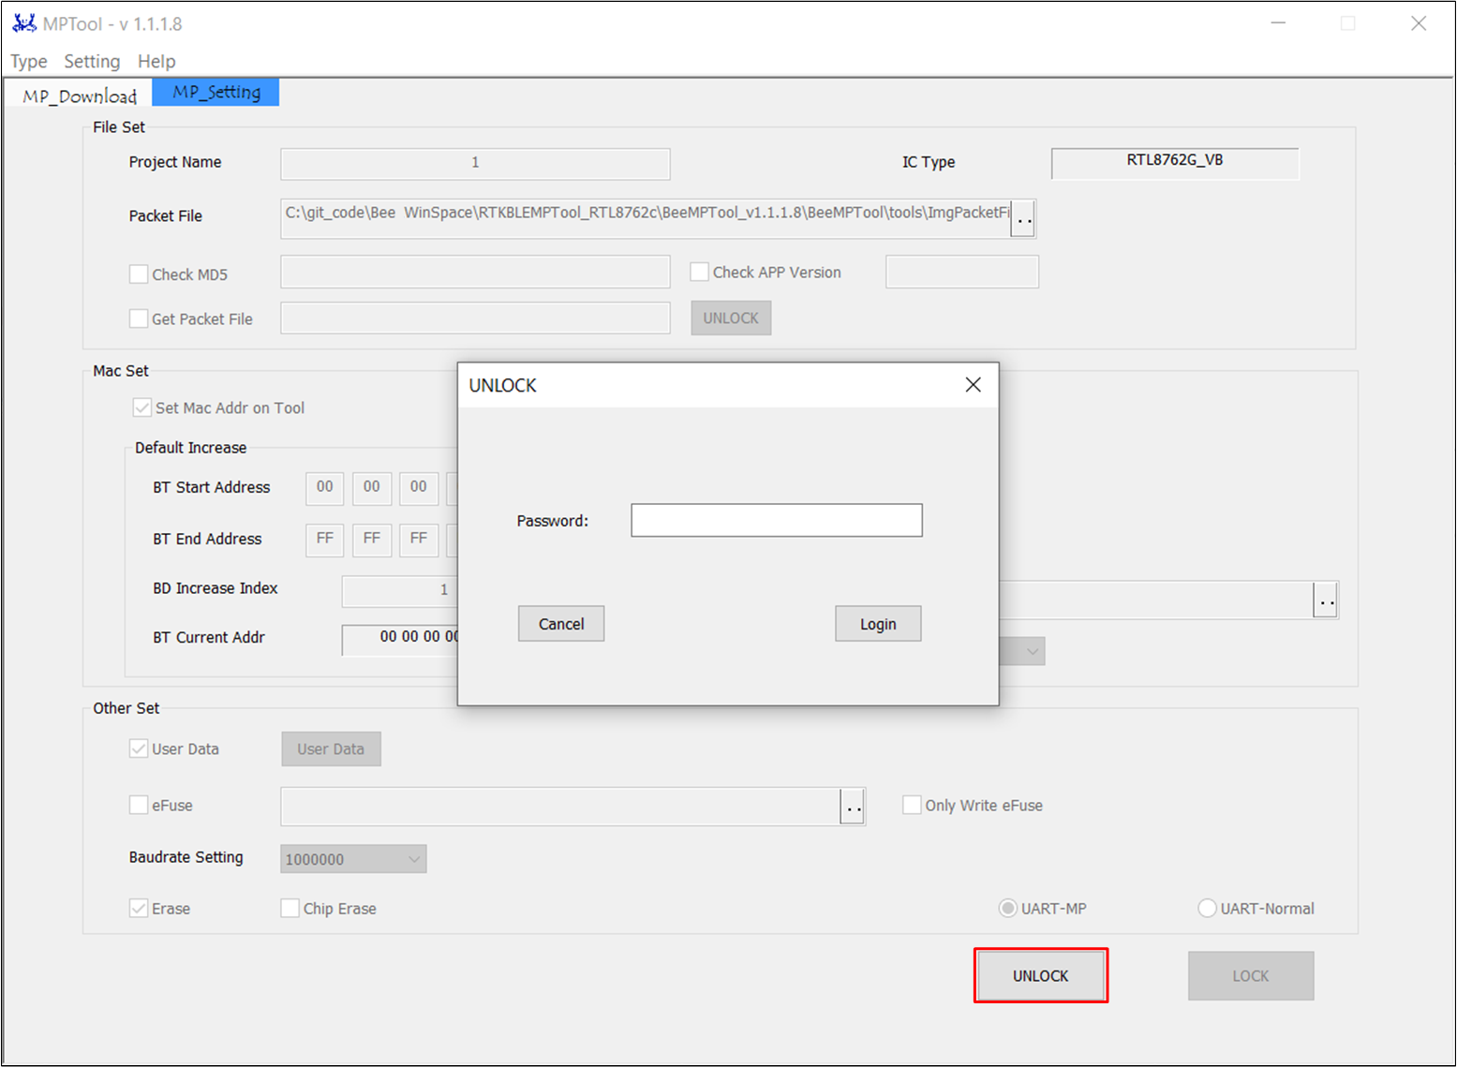The height and width of the screenshot is (1067, 1457).
Task: Click browse ellipsis button right of dialog
Action: [1325, 600]
